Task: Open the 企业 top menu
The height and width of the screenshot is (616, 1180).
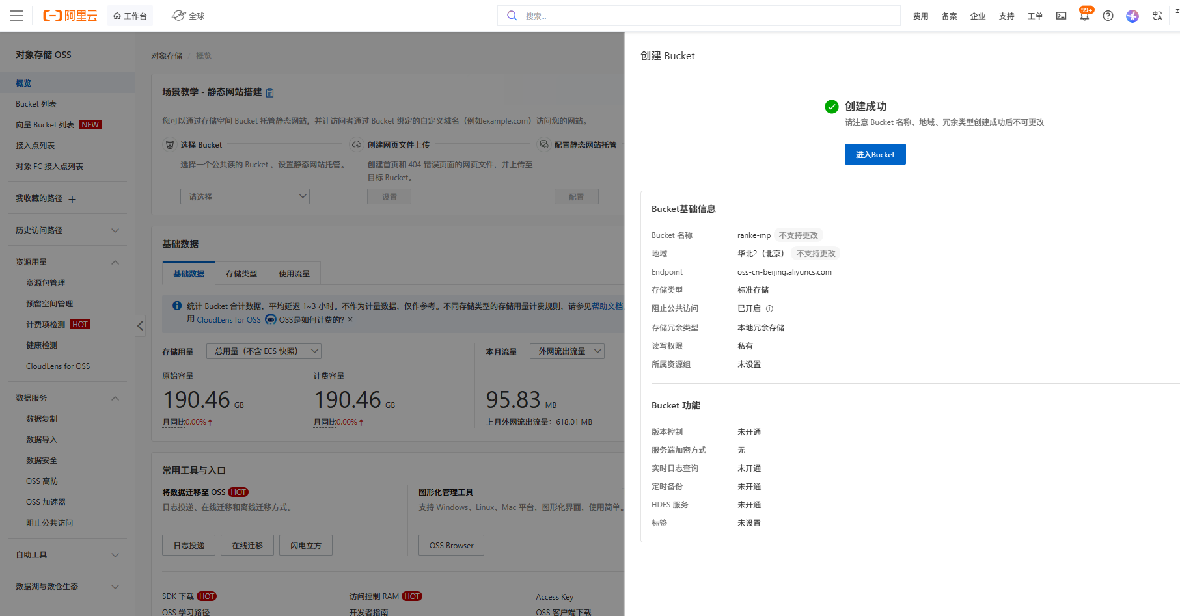Action: point(978,16)
